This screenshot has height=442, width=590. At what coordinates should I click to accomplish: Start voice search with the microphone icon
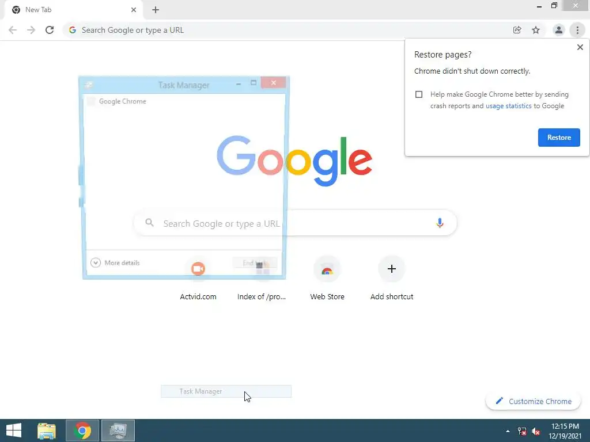[440, 223]
